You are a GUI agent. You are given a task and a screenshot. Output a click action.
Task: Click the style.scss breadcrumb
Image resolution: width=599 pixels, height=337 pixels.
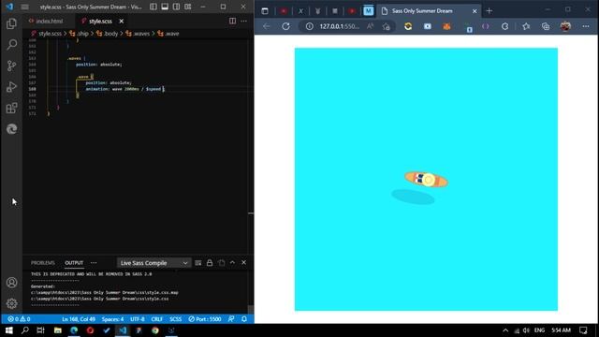click(x=50, y=34)
